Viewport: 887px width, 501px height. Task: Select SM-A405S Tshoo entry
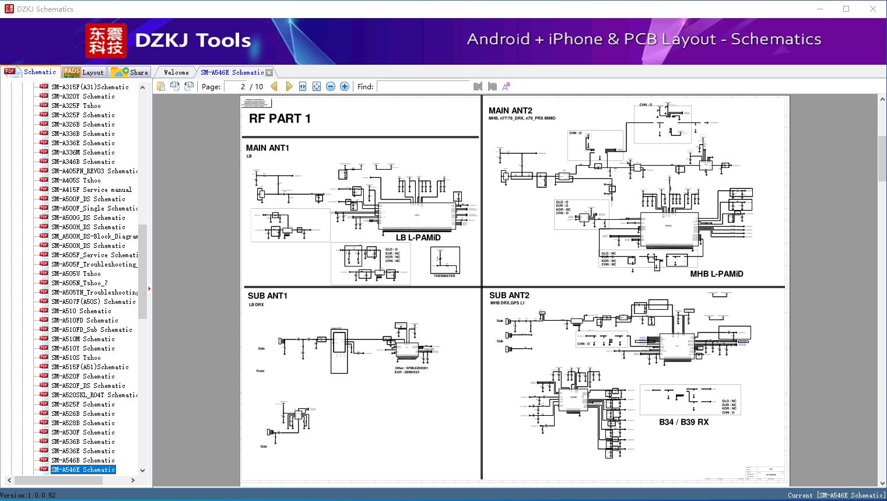click(x=76, y=180)
